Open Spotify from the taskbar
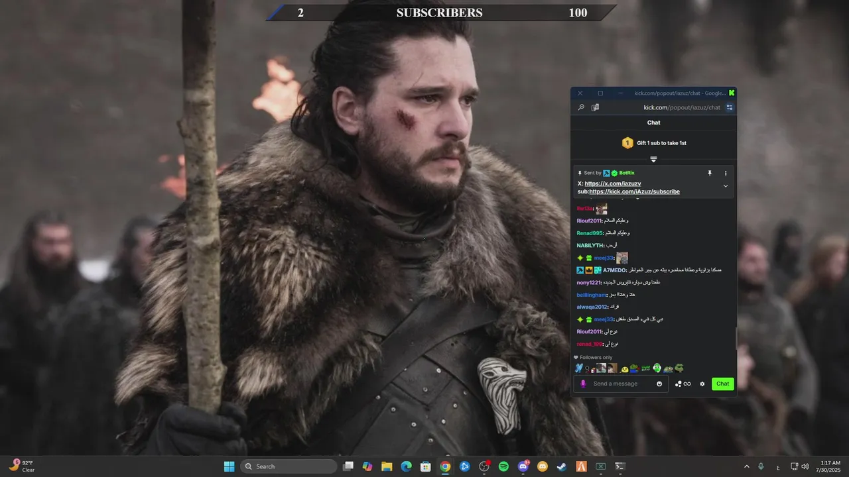The height and width of the screenshot is (477, 849). (503, 466)
